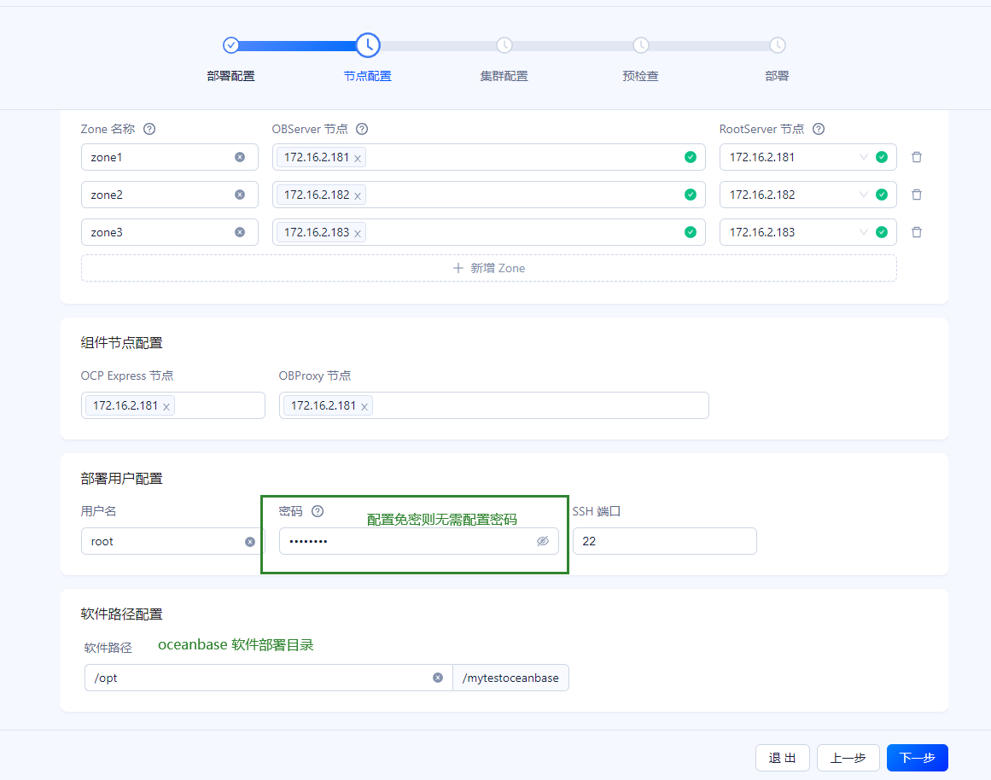
Task: Click zone2 RootServer green validation check
Action: (x=882, y=195)
